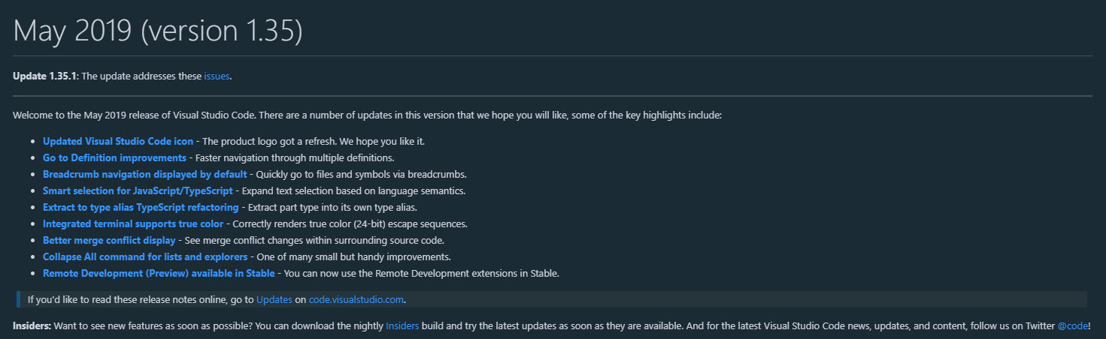Open Breadcrumb navigation displayed by default link
Viewport: 1106px width, 339px height.
click(140, 174)
